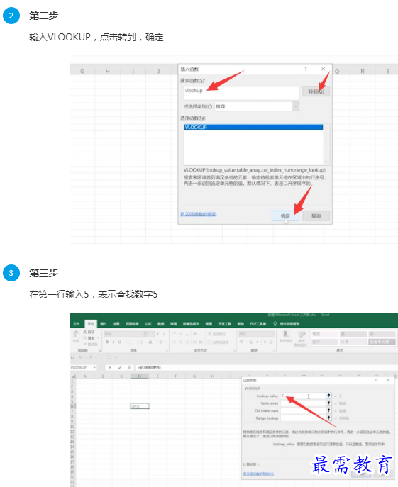Image resolution: width=398 pixels, height=487 pixels.
Task: Click the Font Color letter A swatch
Action: [x=150, y=342]
